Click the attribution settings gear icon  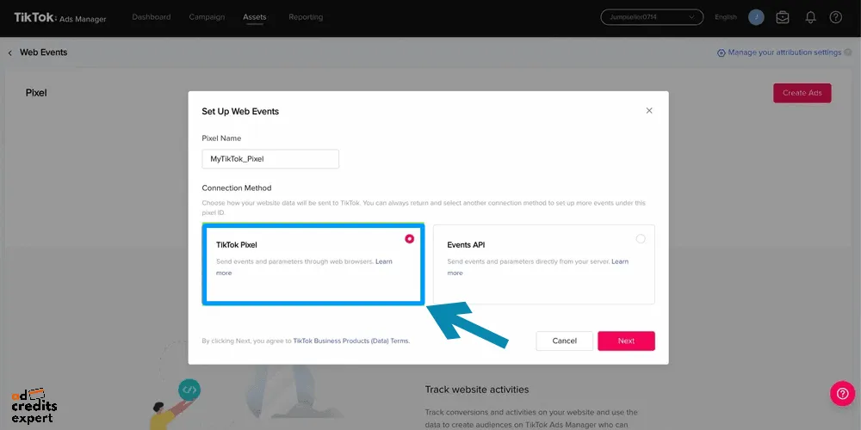721,53
